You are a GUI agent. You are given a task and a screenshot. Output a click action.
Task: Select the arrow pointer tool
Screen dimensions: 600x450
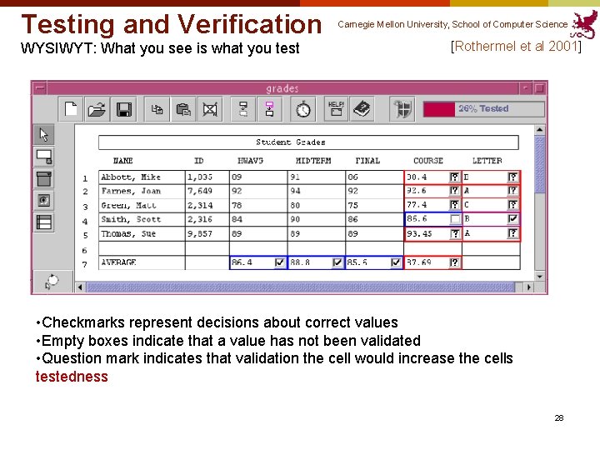pyautogui.click(x=43, y=134)
